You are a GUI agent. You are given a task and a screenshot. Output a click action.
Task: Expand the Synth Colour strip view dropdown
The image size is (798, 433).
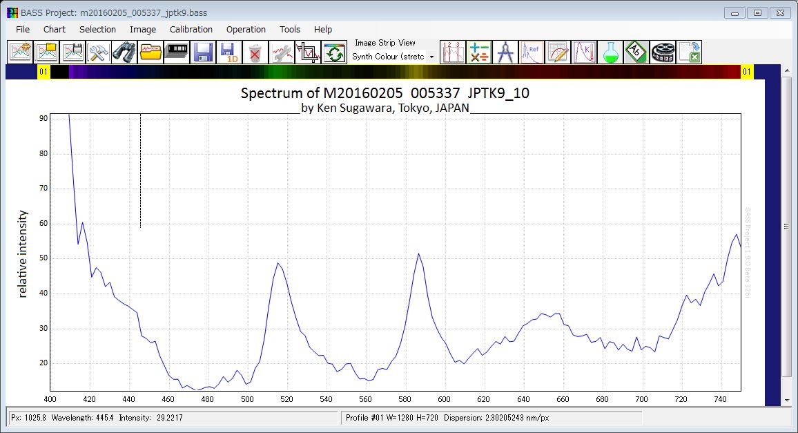point(393,57)
